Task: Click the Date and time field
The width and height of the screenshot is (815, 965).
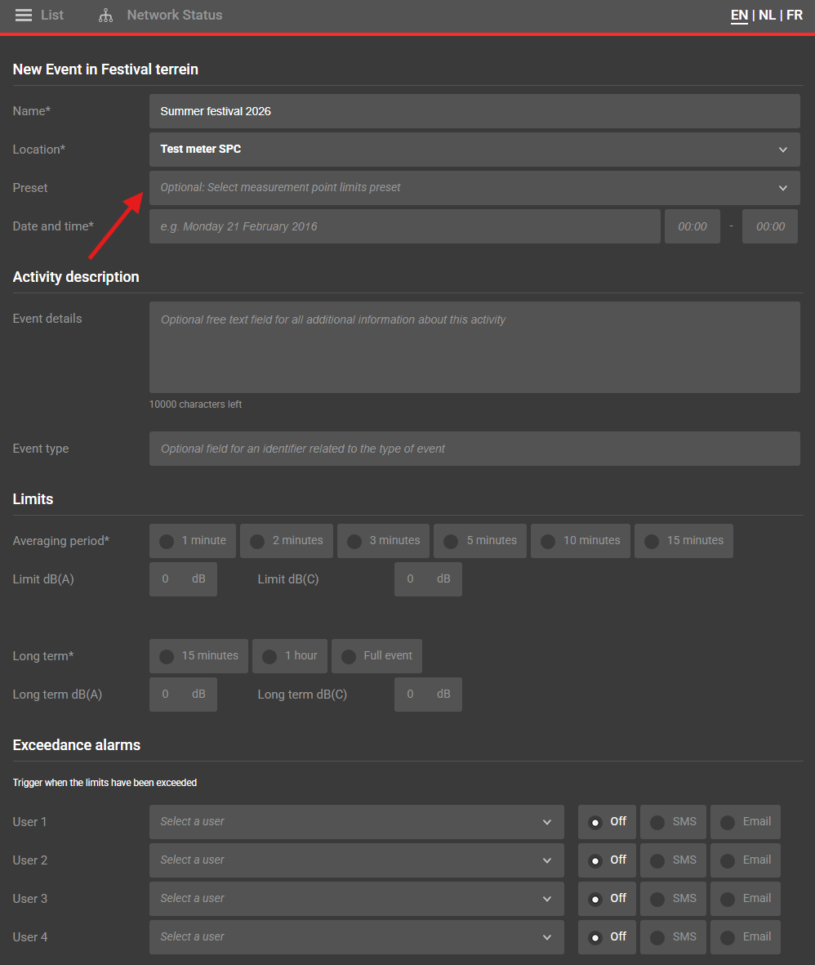Action: coord(404,226)
